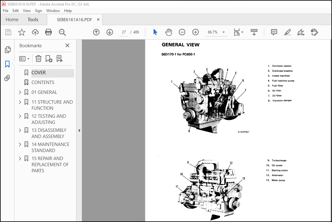This screenshot has height=222, width=332.
Task: Open the zoom level dropdown arrow
Action: (x=223, y=32)
